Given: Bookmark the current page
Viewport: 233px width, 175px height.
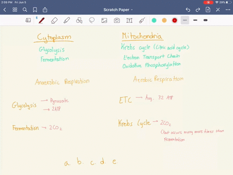Looking at the screenshot, I should click(x=35, y=10).
